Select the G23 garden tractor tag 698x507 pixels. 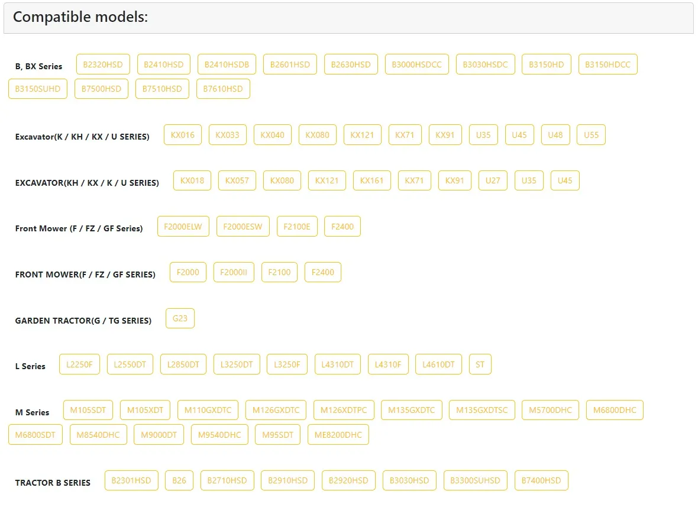(180, 318)
